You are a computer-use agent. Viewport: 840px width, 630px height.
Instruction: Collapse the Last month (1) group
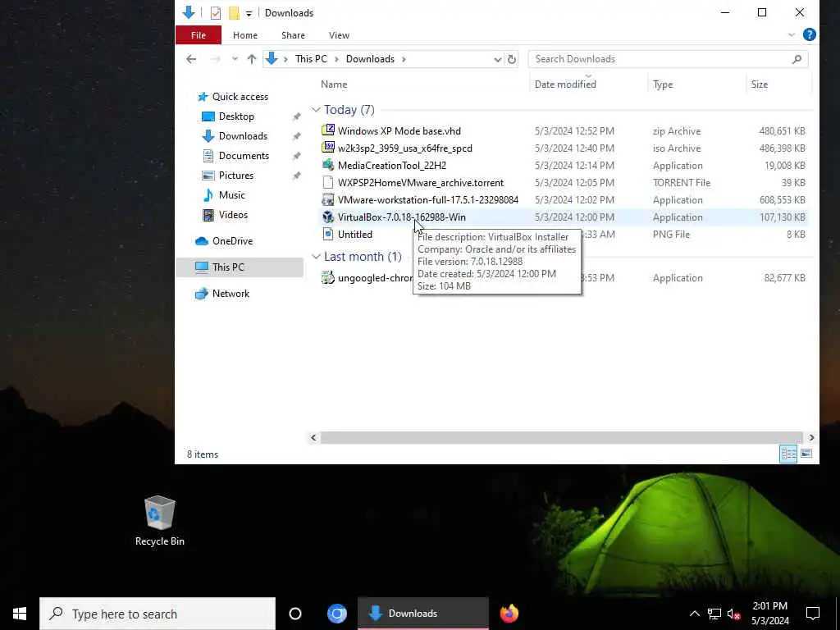point(316,257)
